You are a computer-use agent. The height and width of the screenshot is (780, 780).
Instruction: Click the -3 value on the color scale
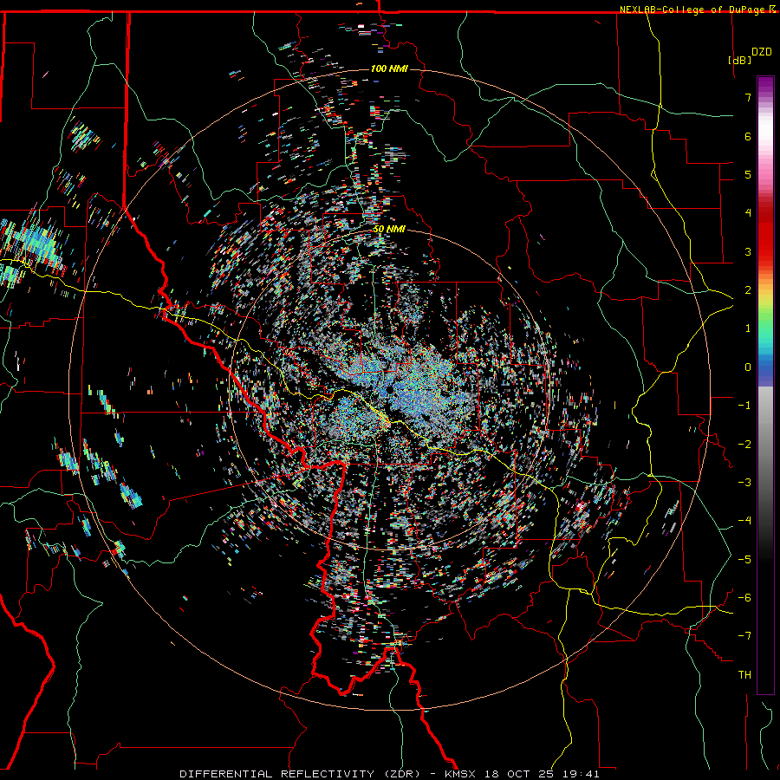[x=744, y=482]
